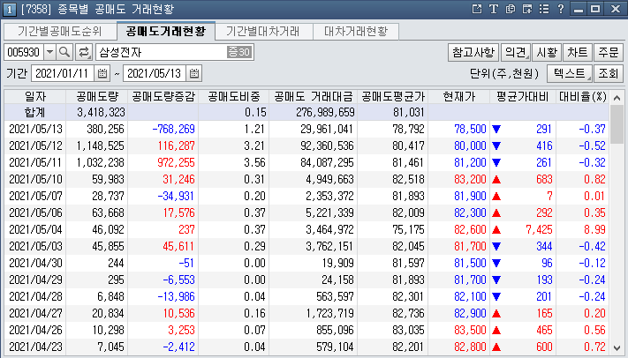
Task: Select the 공매도거래현황 tab
Action: (166, 31)
